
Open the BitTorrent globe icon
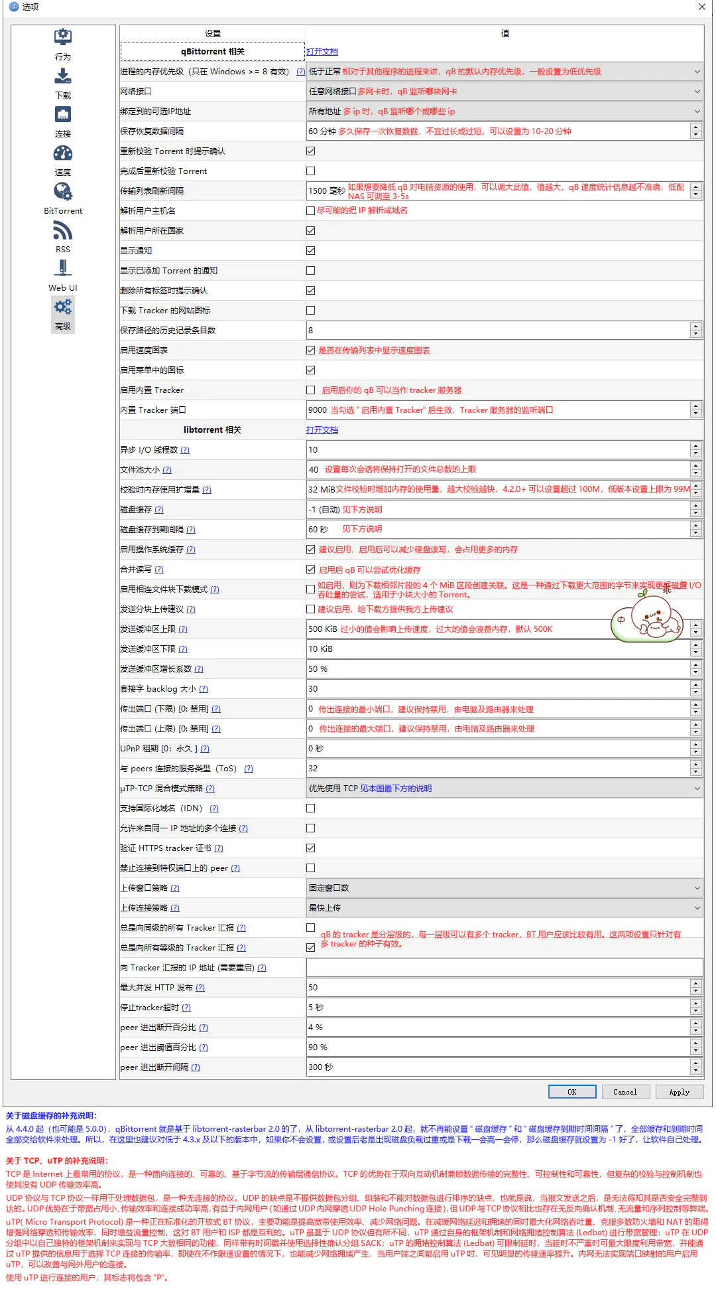[63, 191]
